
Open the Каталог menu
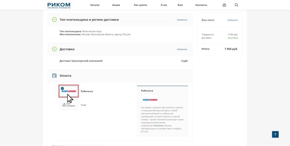tap(95, 5)
